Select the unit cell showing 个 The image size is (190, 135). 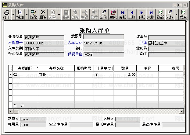click(104, 74)
